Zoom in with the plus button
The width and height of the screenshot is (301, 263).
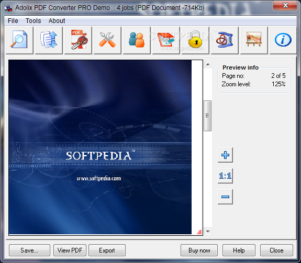click(x=225, y=155)
